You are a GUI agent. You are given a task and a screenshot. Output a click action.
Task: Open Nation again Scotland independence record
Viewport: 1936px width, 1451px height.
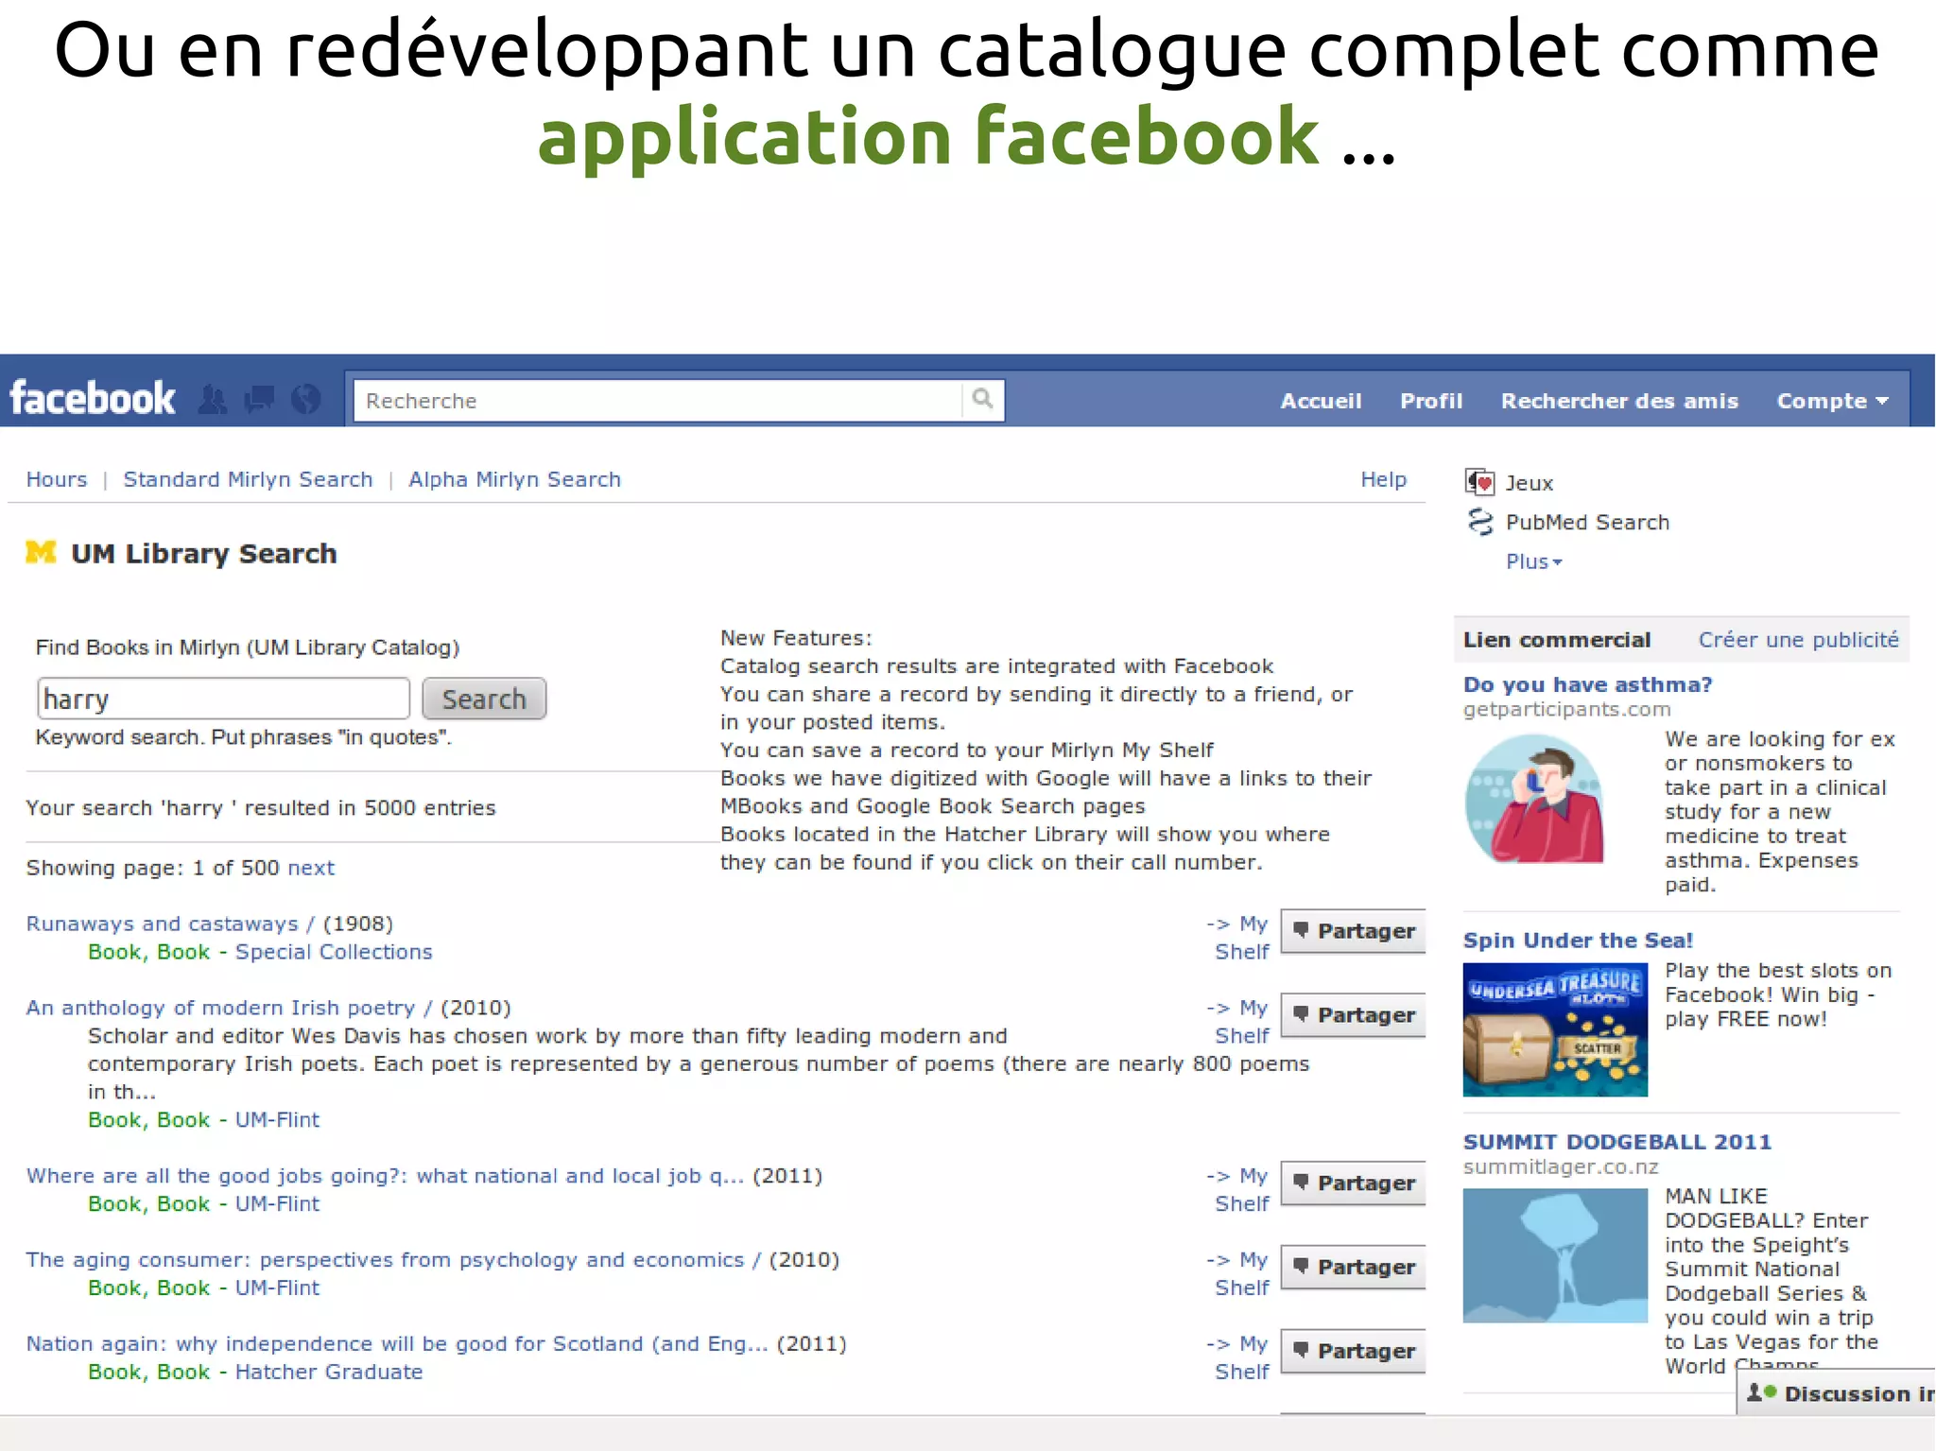(397, 1344)
